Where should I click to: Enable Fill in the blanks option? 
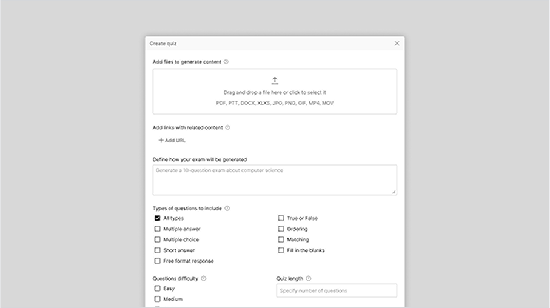coord(281,250)
